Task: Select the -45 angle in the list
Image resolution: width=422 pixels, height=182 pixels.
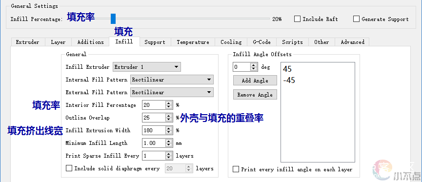Action: 289,81
